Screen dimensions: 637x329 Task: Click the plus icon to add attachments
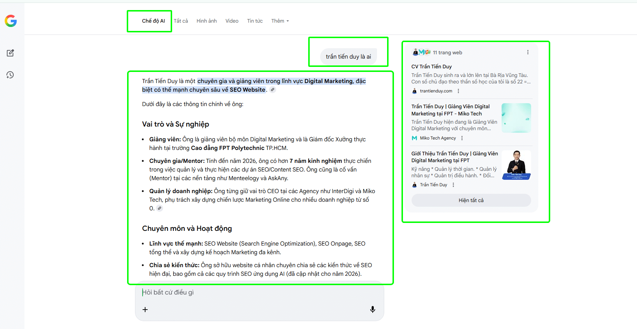(145, 309)
